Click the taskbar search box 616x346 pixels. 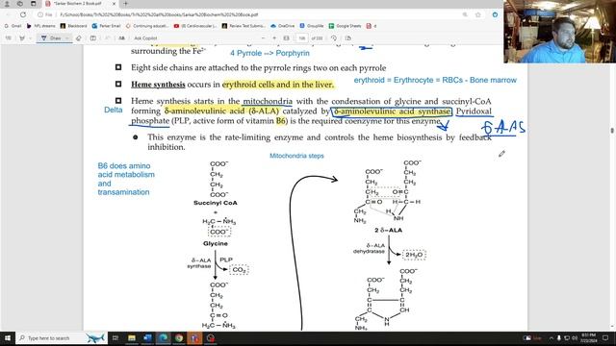tap(62, 338)
